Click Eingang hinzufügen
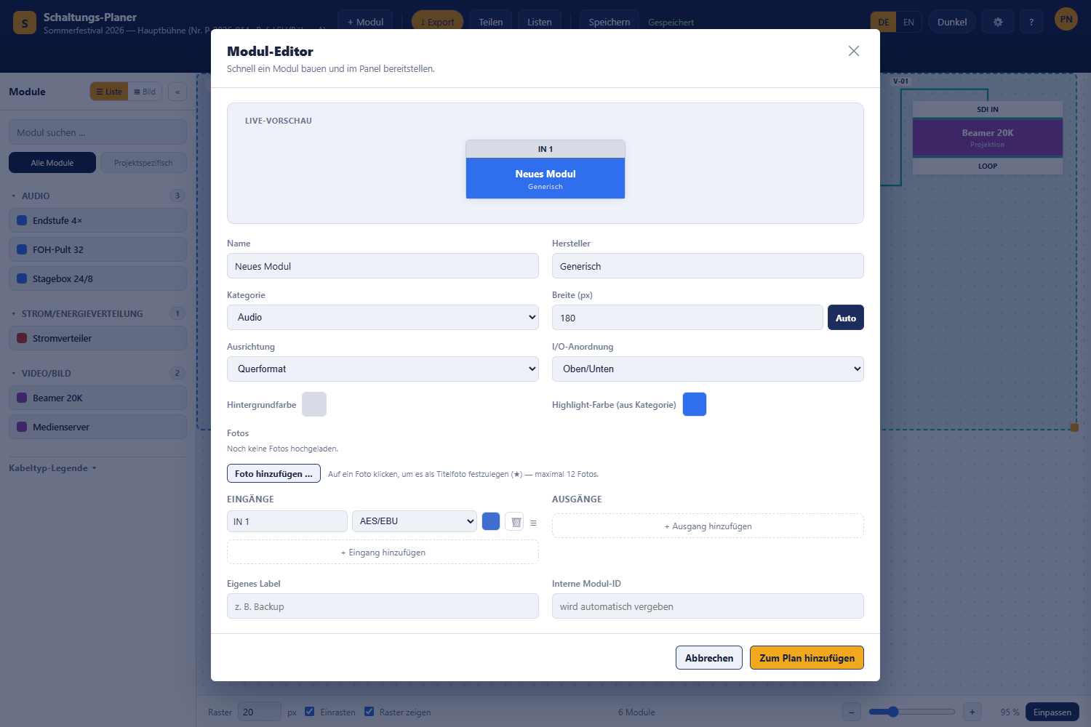The width and height of the screenshot is (1091, 727). (383, 553)
